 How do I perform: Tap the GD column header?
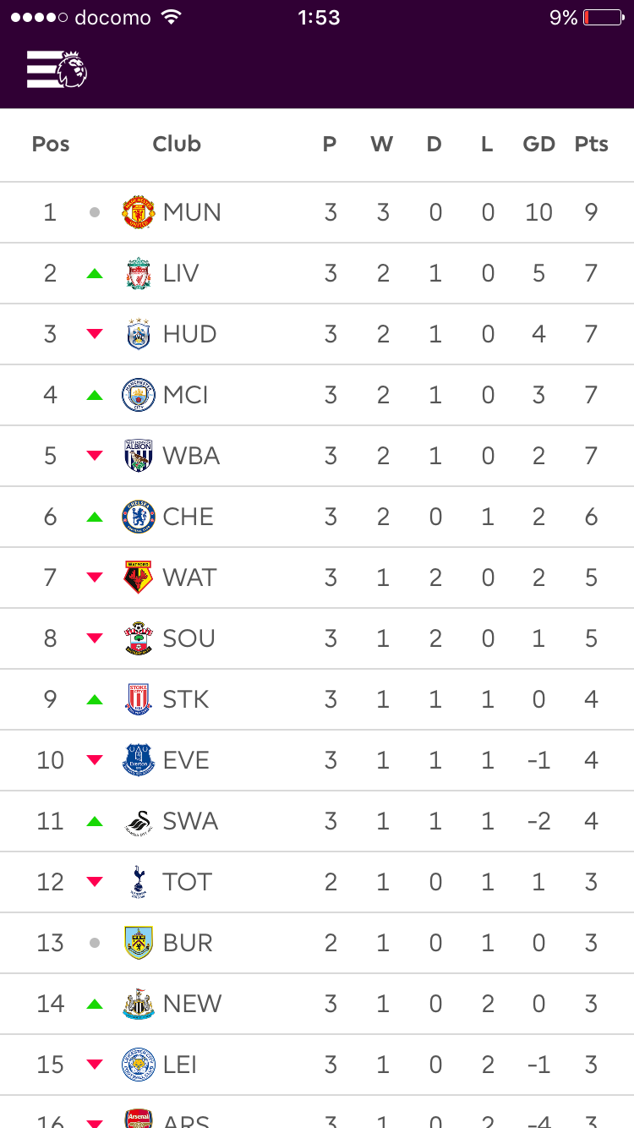[x=538, y=145]
